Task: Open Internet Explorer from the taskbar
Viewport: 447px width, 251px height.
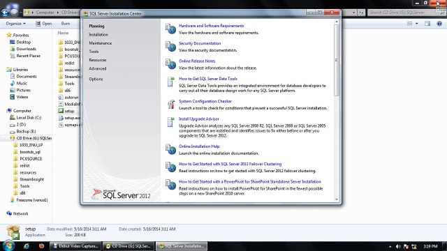Action: coord(27,246)
